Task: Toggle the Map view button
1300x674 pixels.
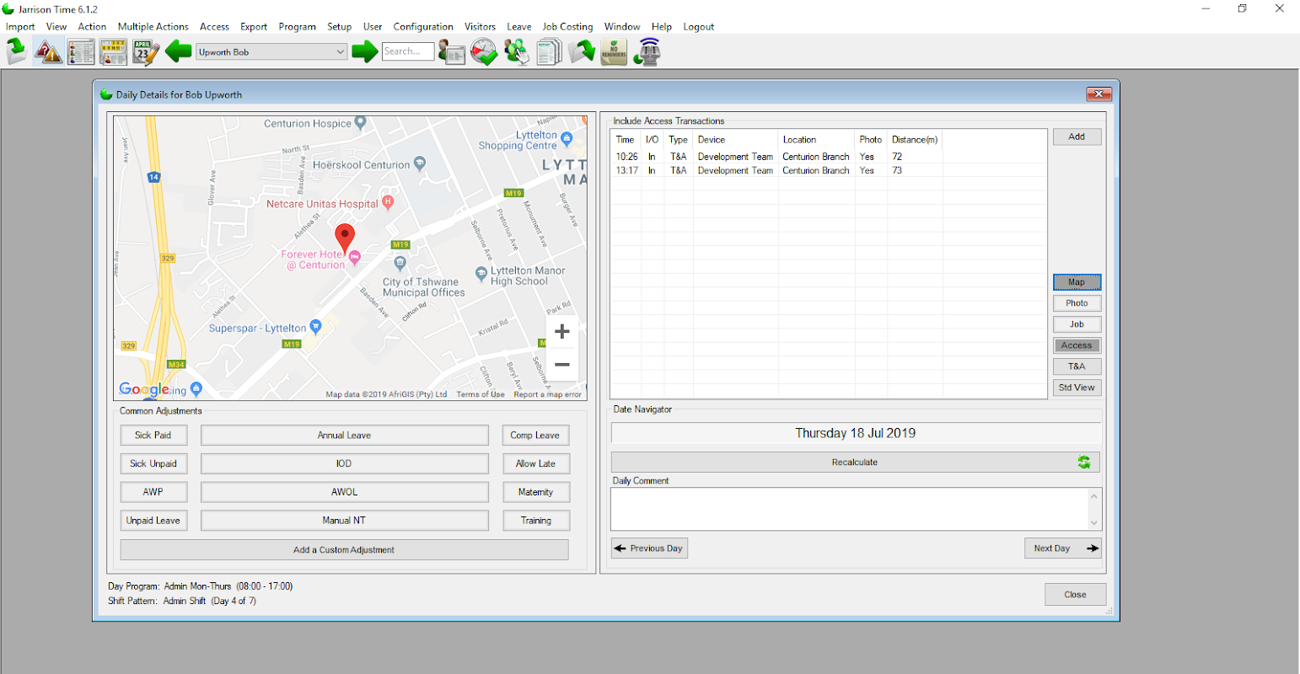Action: (1077, 282)
